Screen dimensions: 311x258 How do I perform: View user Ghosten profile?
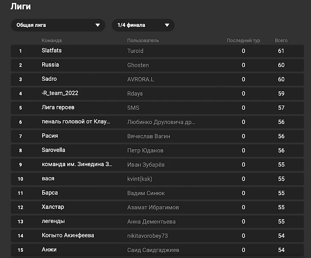pyautogui.click(x=138, y=65)
